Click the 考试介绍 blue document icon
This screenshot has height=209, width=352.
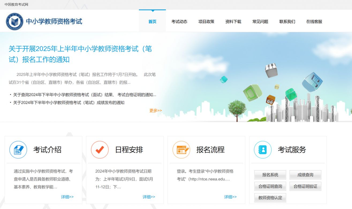click(x=18, y=150)
